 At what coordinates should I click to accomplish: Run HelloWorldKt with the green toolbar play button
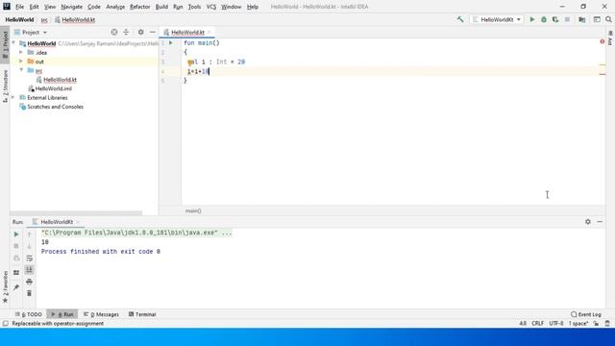(532, 19)
